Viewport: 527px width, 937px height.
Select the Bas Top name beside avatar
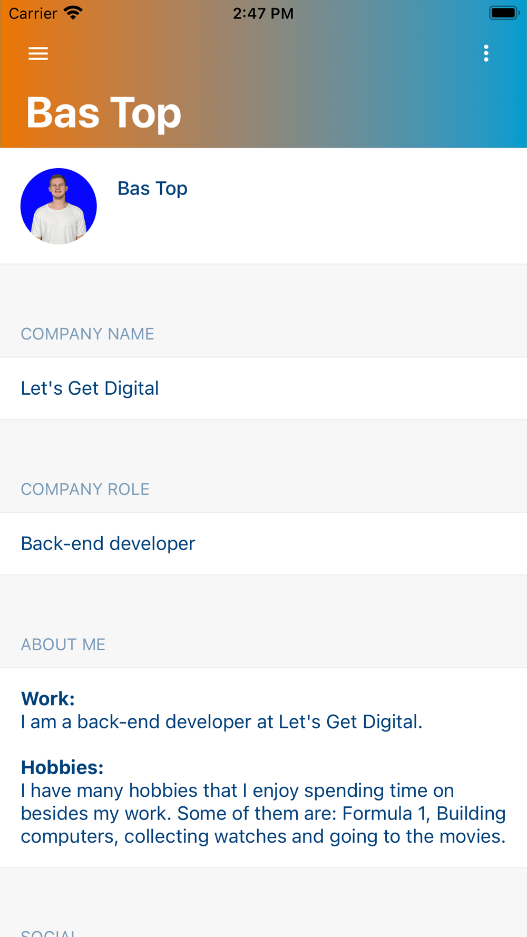coord(152,188)
